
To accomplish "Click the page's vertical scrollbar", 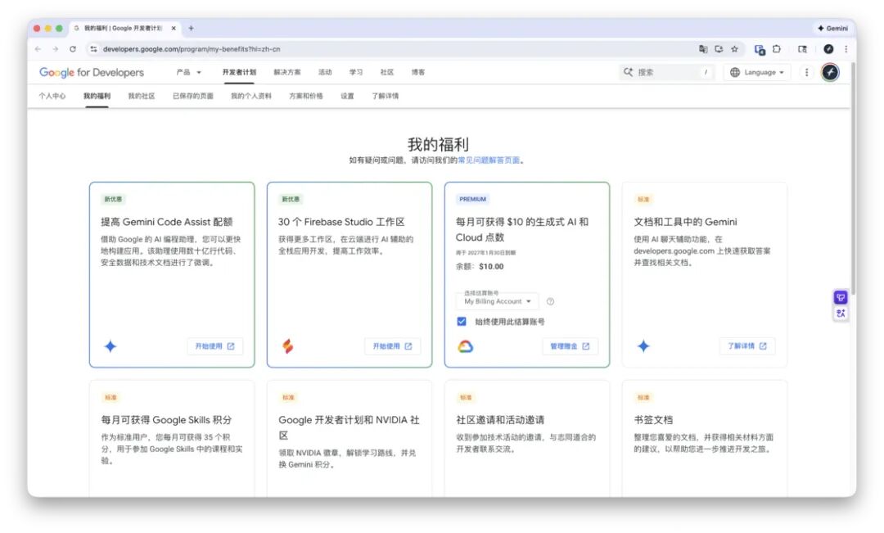I will pyautogui.click(x=853, y=180).
